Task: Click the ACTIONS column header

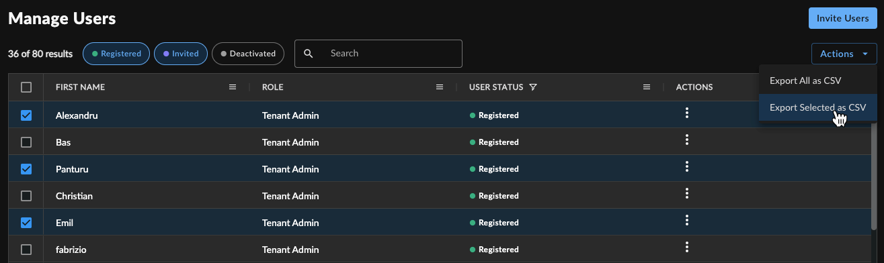Action: click(694, 87)
